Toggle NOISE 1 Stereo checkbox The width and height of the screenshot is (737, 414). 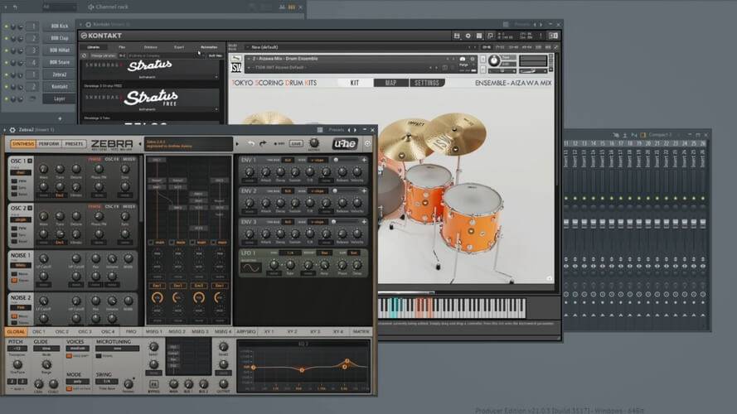click(15, 280)
